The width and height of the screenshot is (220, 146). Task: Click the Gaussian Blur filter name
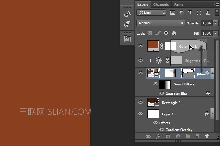point(176,93)
